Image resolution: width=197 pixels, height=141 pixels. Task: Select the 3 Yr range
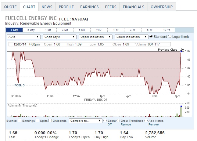(133, 30)
